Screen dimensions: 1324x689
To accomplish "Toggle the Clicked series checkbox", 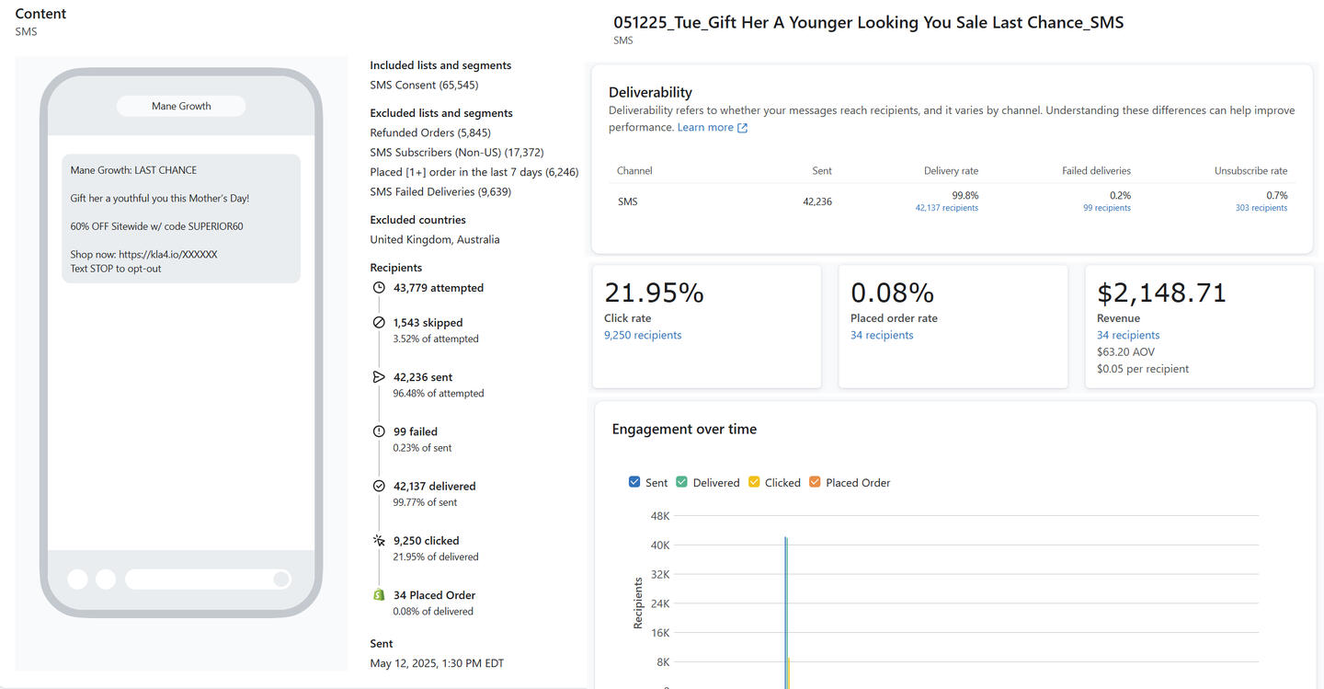I will (754, 482).
